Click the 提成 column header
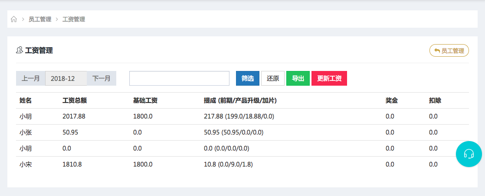This screenshot has width=485, height=196. pos(240,100)
